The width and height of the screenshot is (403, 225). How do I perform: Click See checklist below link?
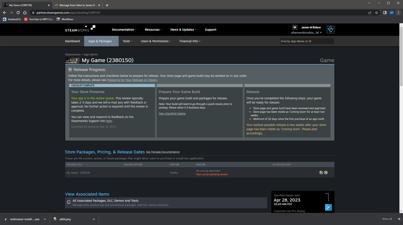[172, 113]
